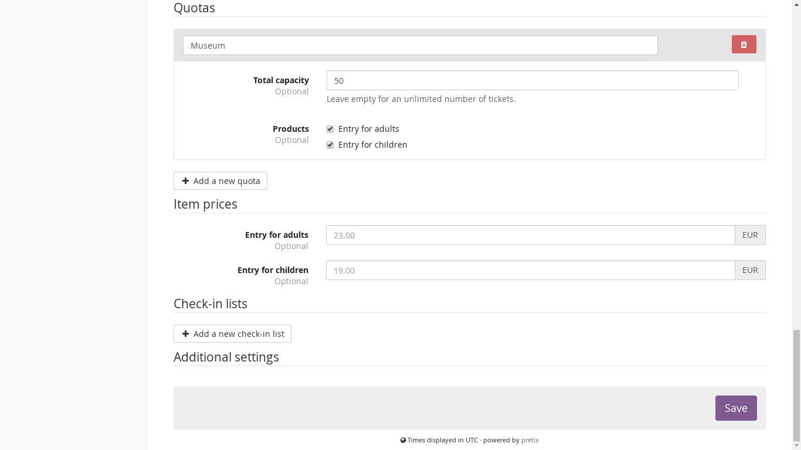Click the EUR addon beside adults price
This screenshot has width=801, height=450.
point(750,236)
